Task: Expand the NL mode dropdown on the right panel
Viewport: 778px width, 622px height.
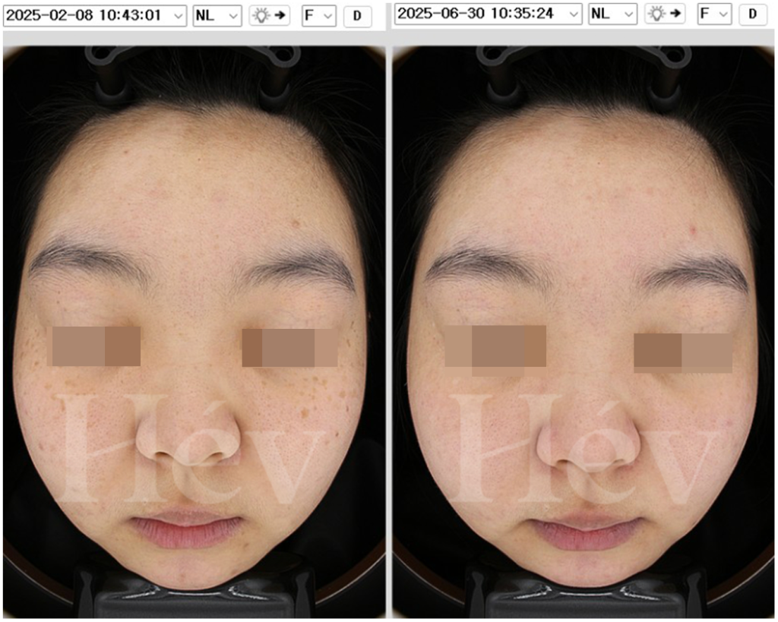Action: [612, 14]
